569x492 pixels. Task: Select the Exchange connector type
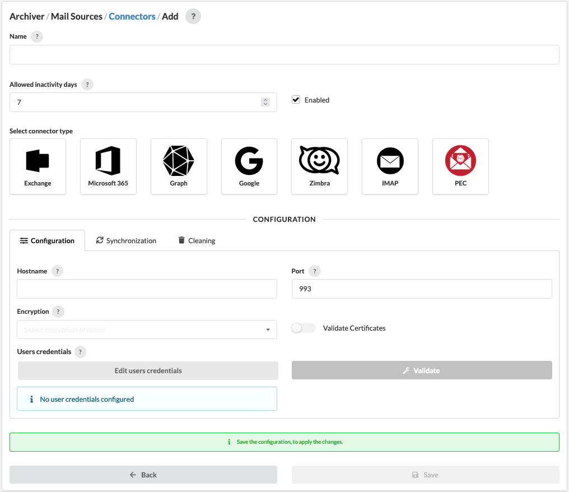tap(38, 166)
